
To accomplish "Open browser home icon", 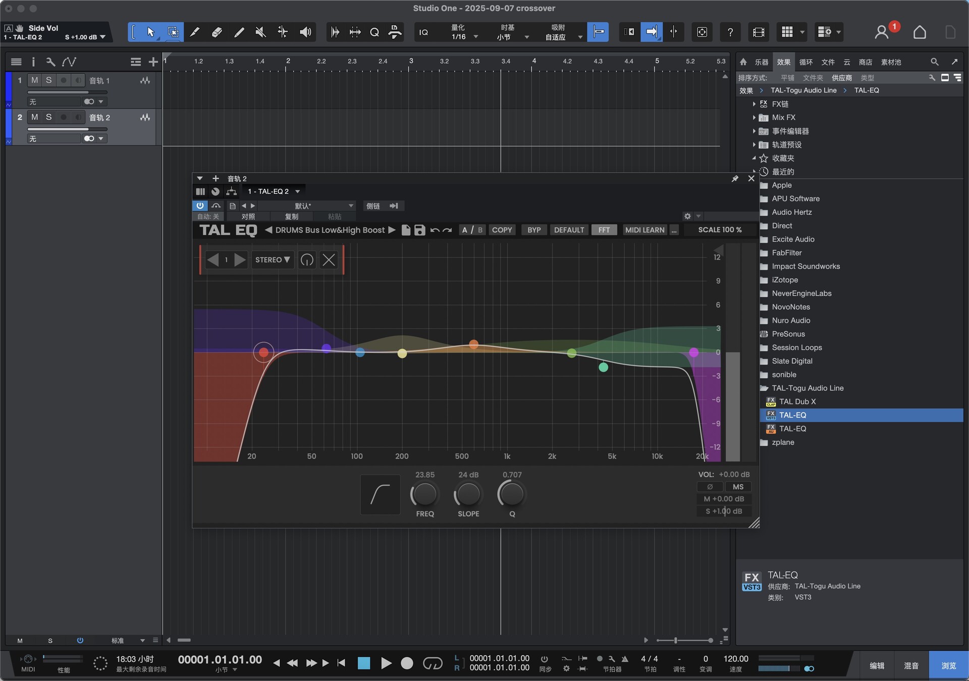I will [743, 62].
